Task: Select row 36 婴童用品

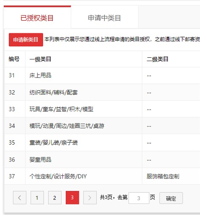Action: pyautogui.click(x=102, y=159)
